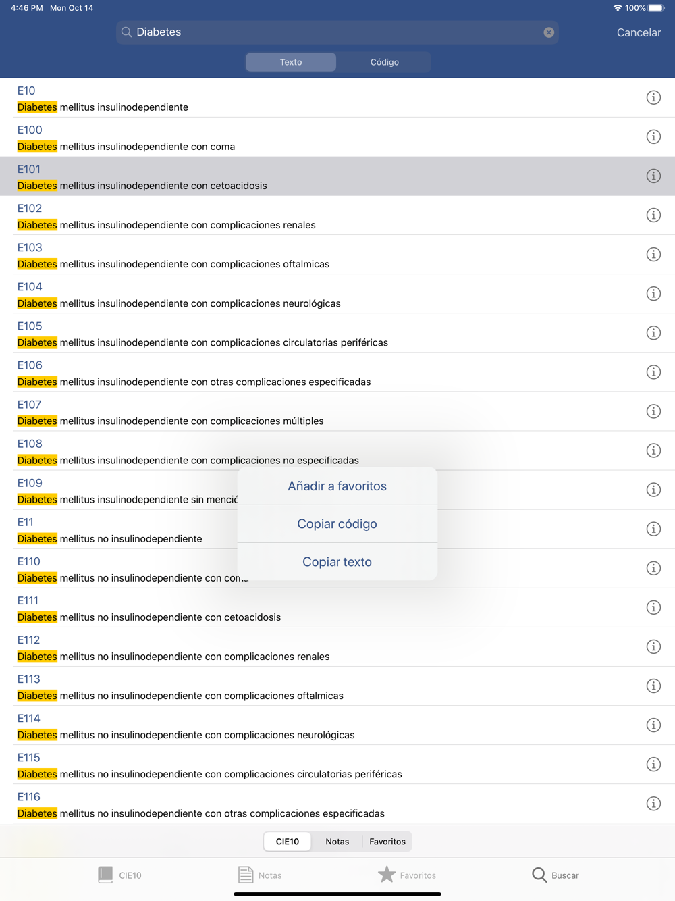Select row E115 no insulinodependiente circulatorias periféricas
The image size is (675, 901).
(x=337, y=764)
